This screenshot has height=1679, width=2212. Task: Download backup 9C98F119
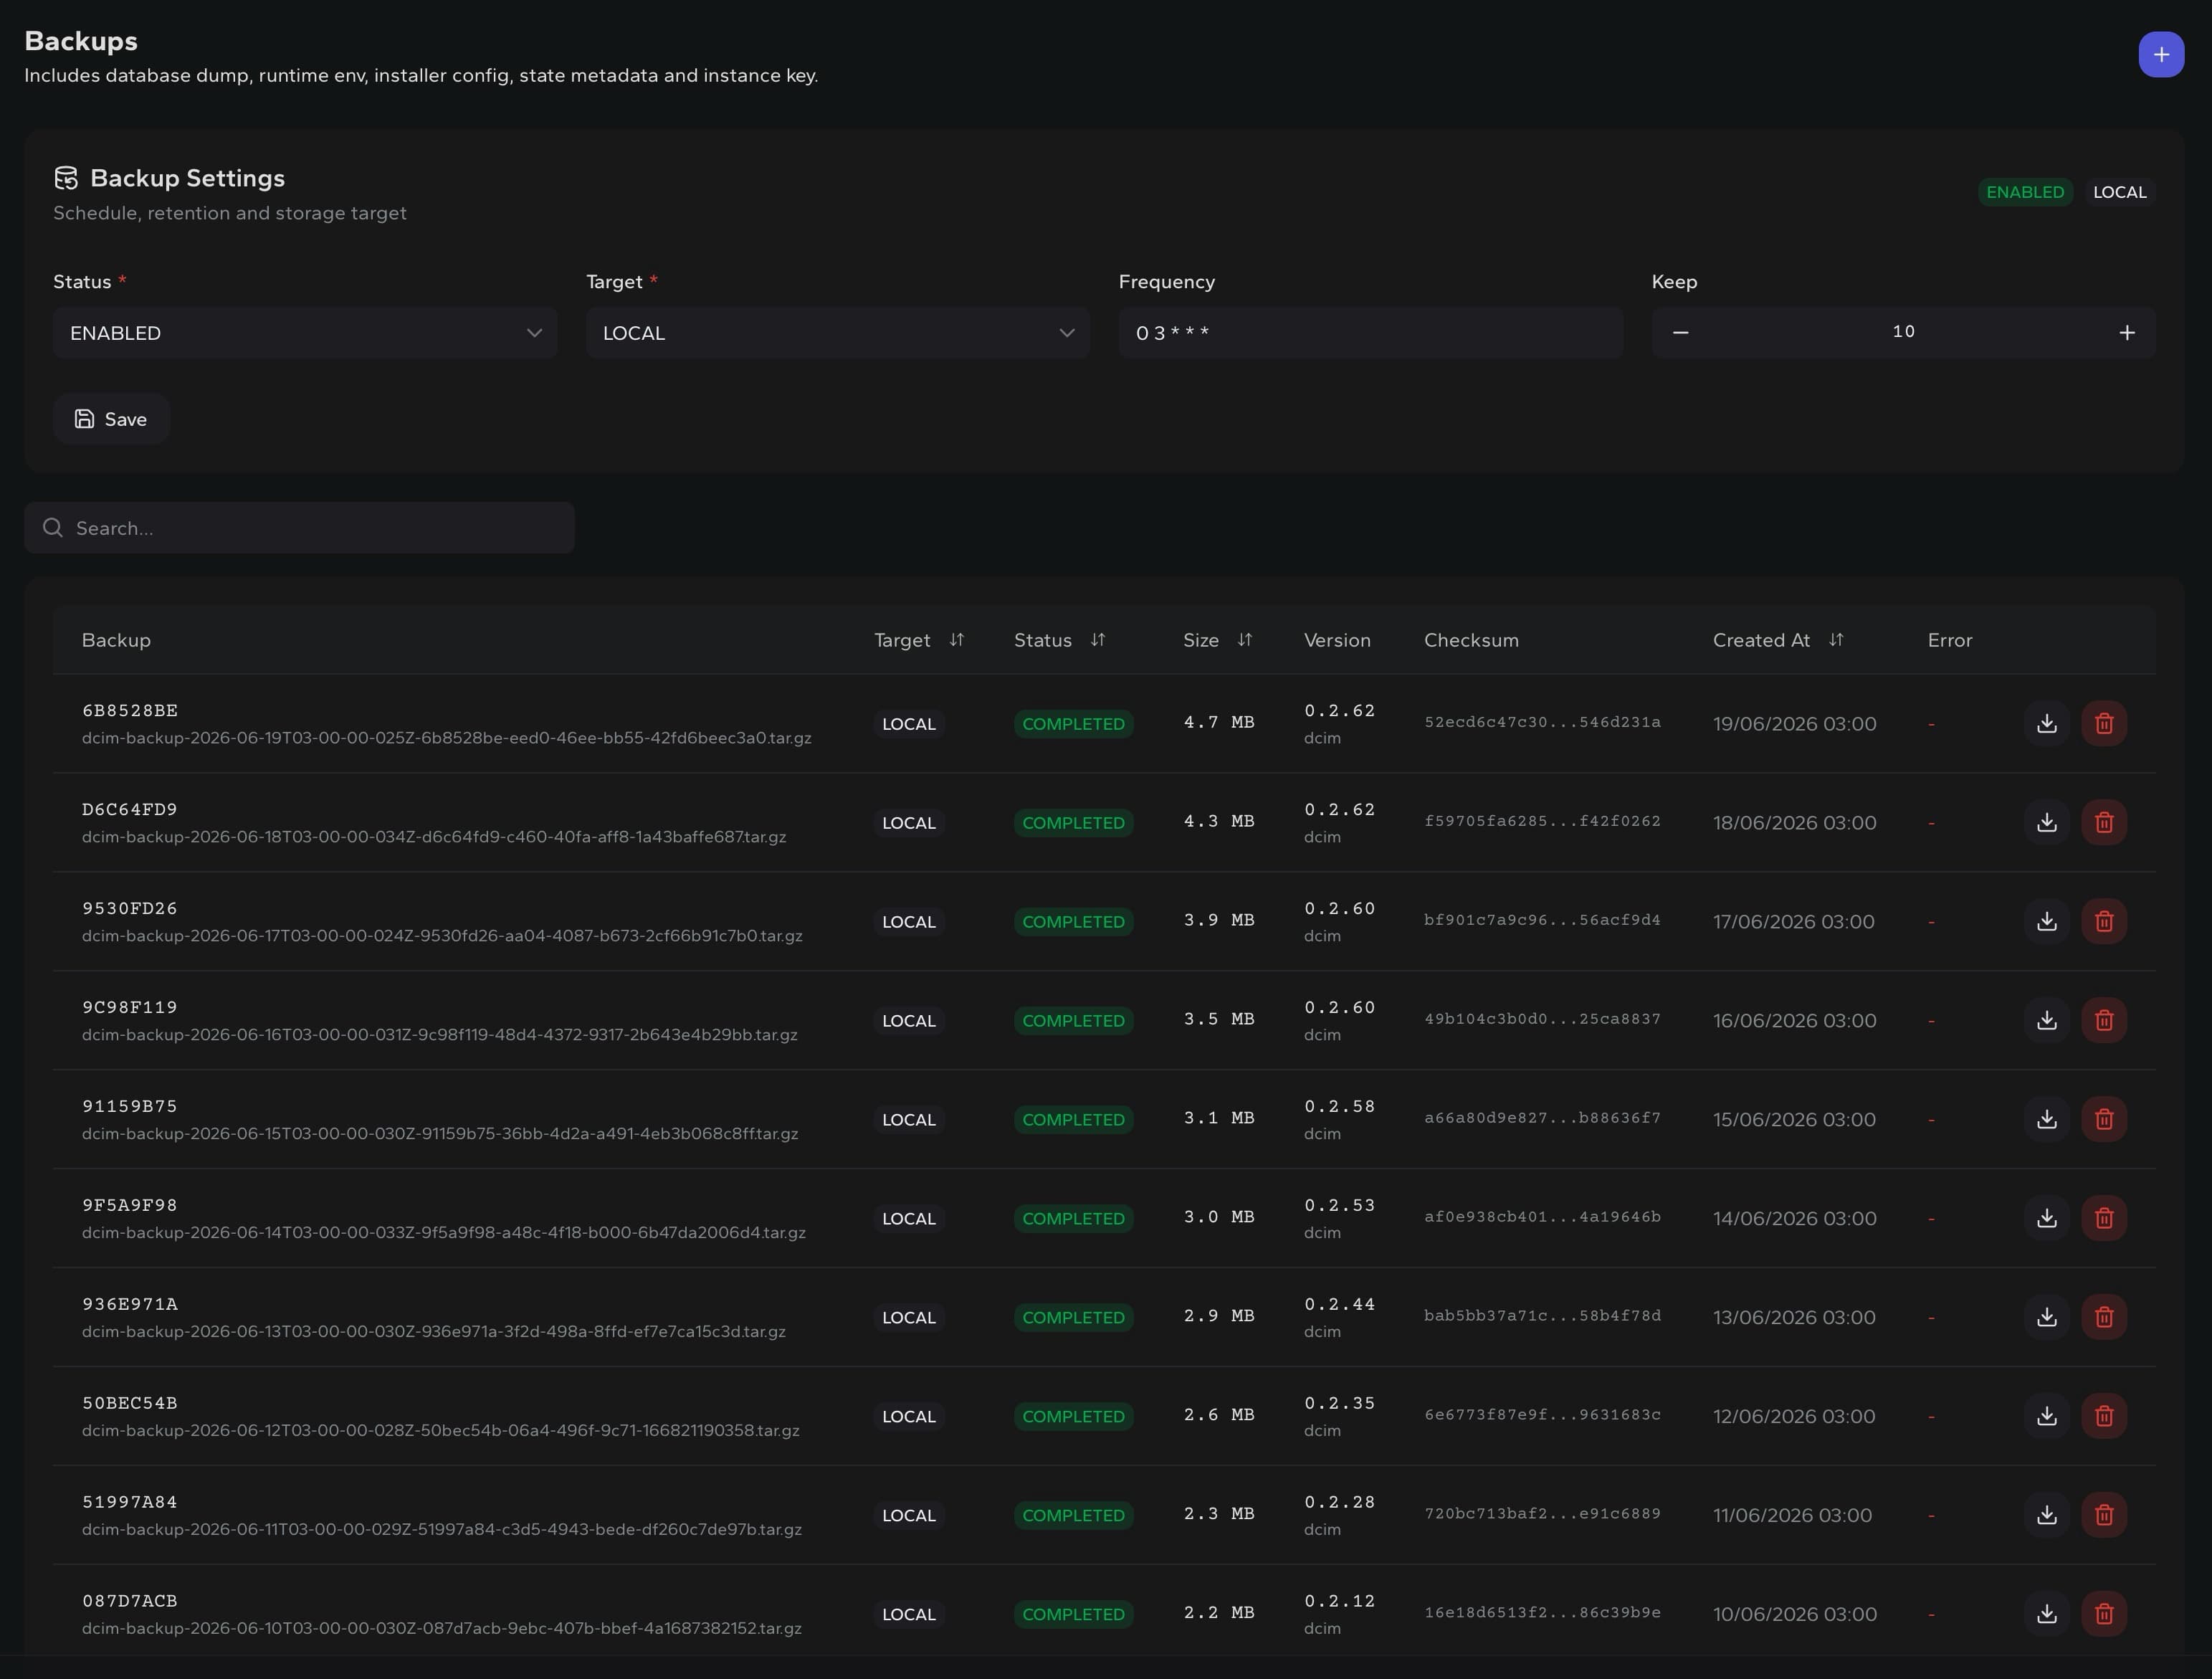pyautogui.click(x=2047, y=1020)
